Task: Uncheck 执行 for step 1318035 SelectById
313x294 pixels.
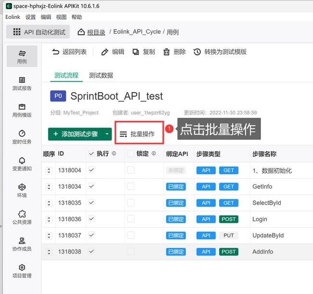Action: (x=91, y=203)
